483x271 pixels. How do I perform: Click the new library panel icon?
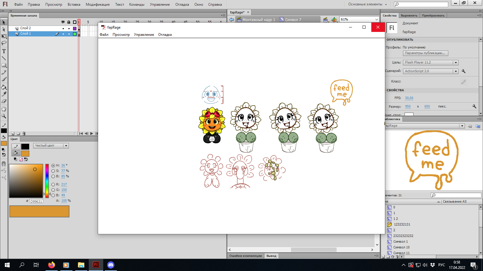478,126
